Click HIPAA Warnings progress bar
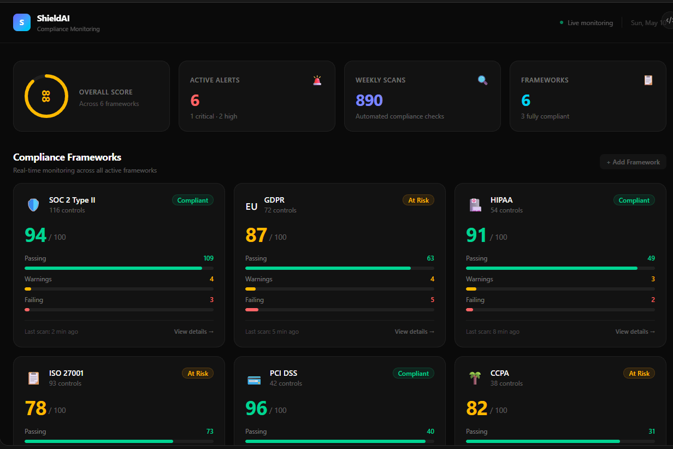The image size is (673, 449). 560,289
